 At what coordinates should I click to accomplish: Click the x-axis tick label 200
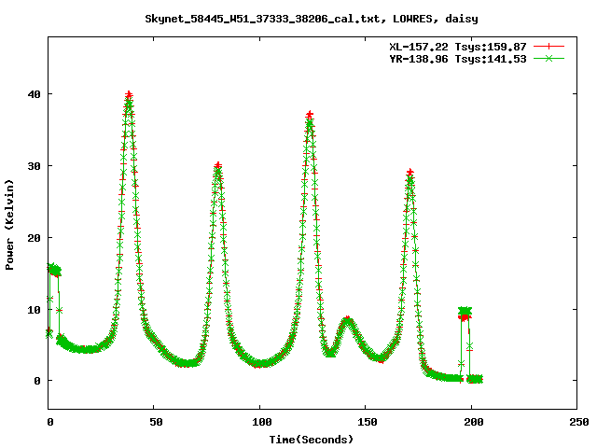click(x=473, y=422)
